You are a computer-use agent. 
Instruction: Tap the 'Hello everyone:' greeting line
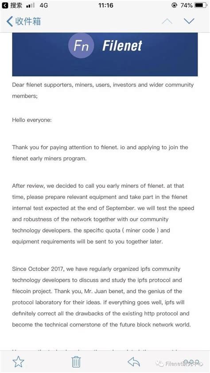pos(31,120)
